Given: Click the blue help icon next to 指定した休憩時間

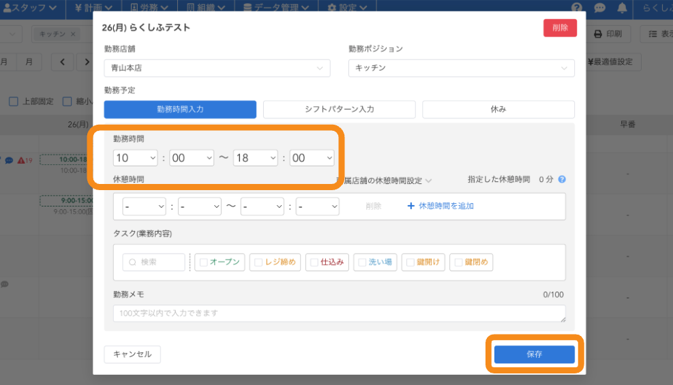Looking at the screenshot, I should [562, 179].
